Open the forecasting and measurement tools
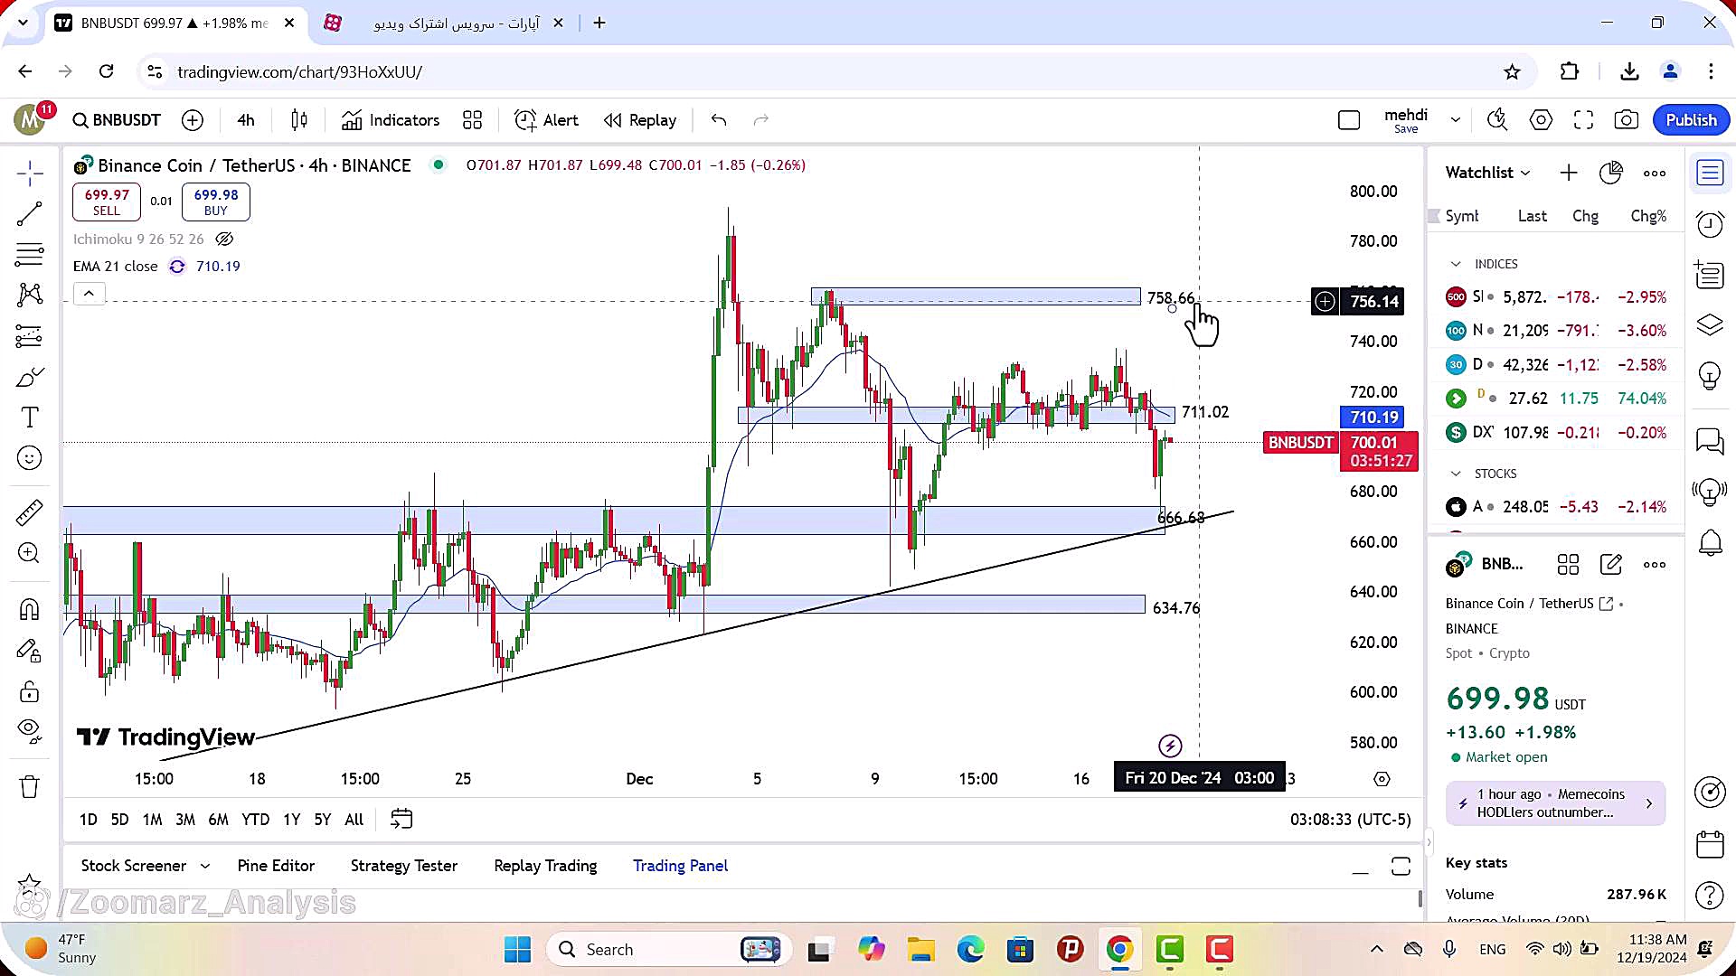This screenshot has height=976, width=1736. [29, 336]
